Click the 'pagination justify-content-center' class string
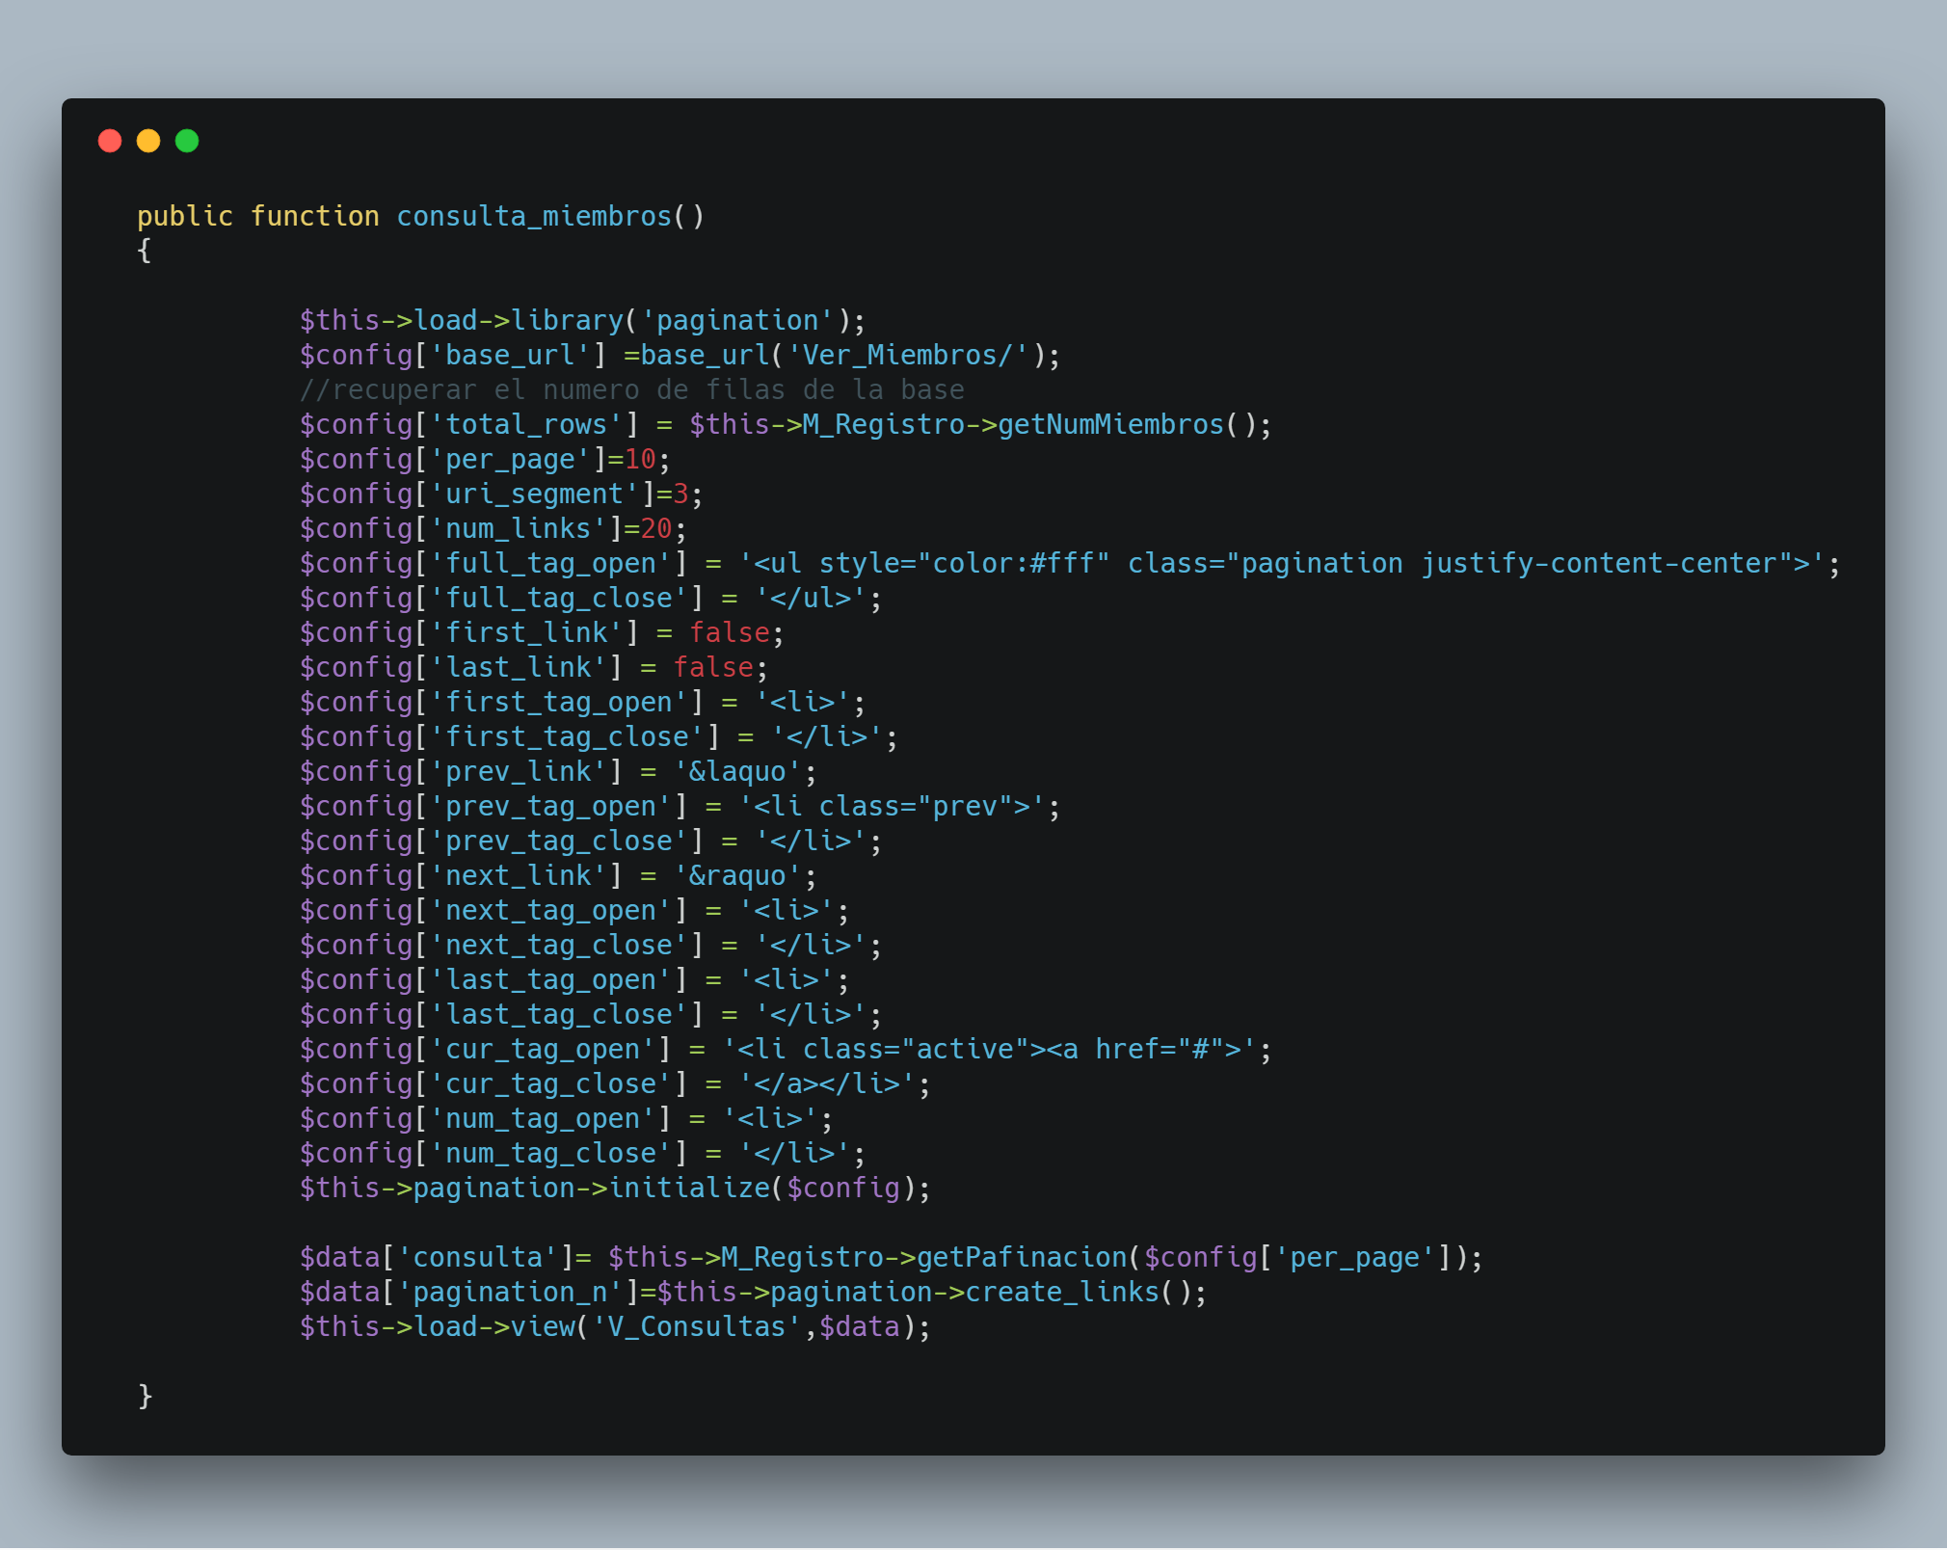This screenshot has height=1550, width=1947. pos(1509,563)
